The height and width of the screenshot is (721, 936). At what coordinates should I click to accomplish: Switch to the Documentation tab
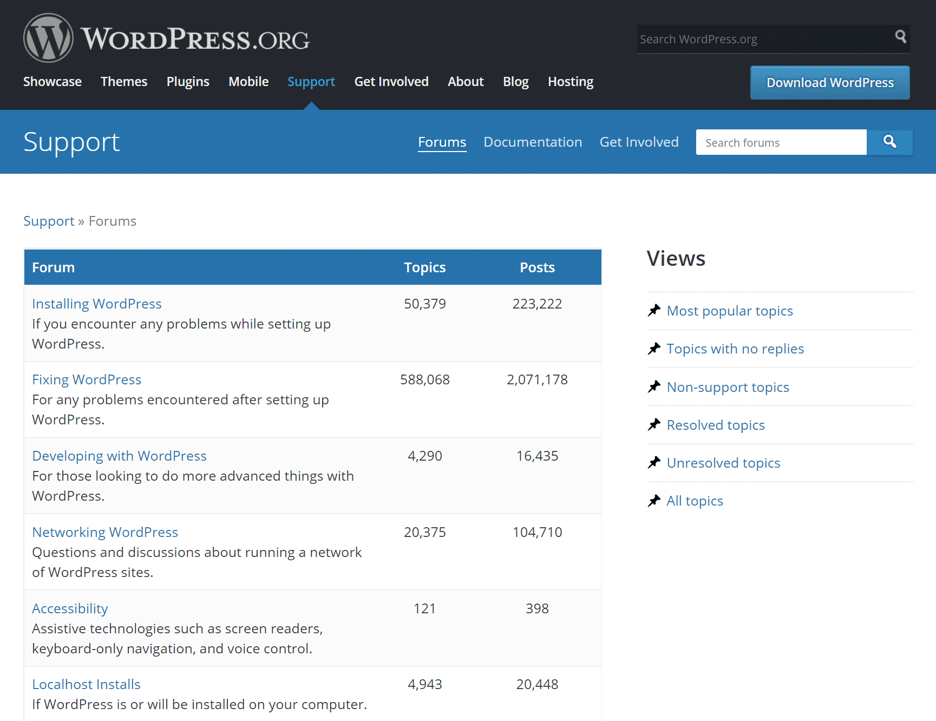[x=533, y=142]
